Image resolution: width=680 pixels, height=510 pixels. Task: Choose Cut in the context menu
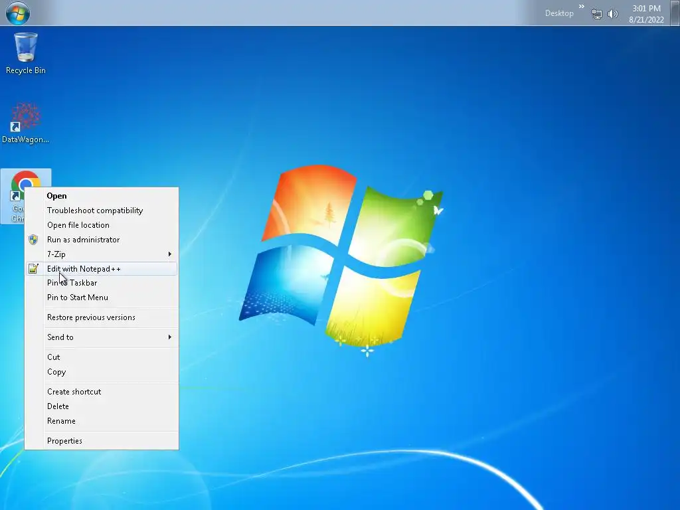tap(102, 357)
